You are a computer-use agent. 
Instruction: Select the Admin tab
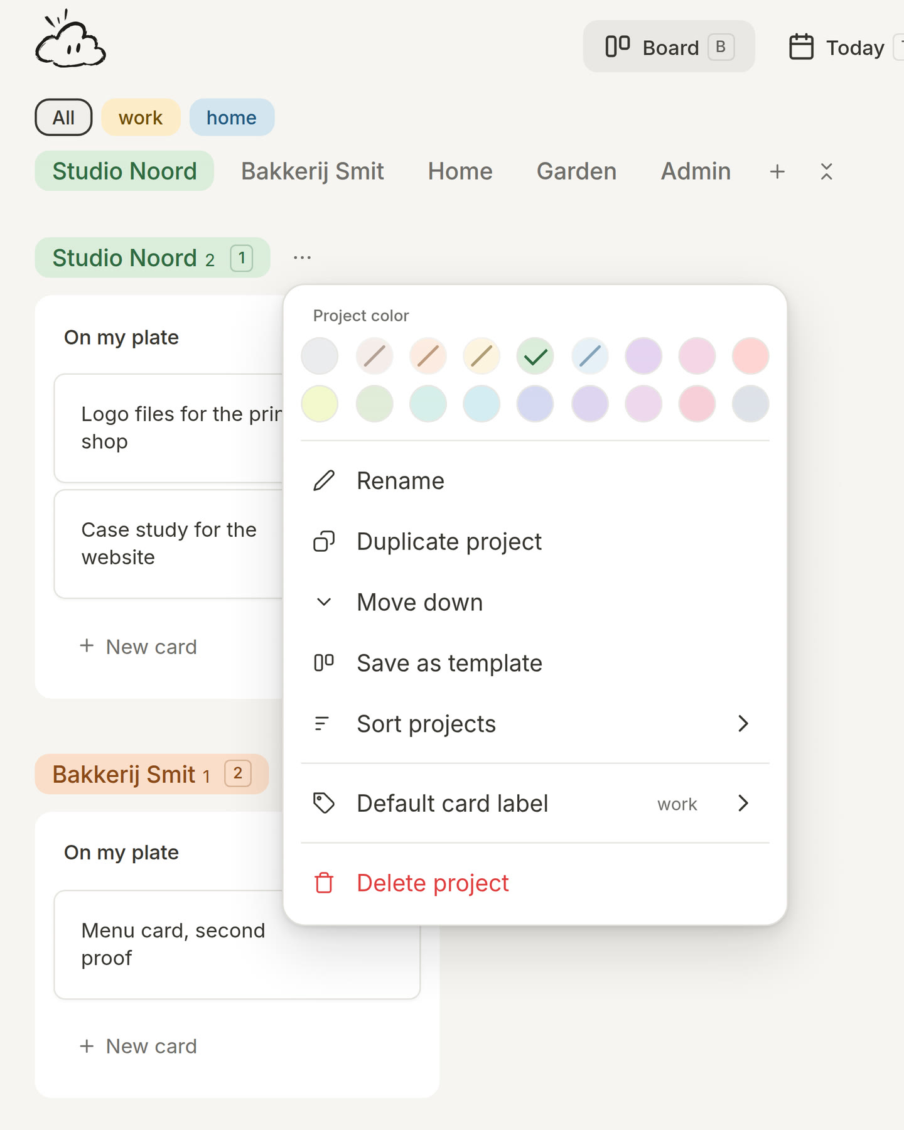click(696, 171)
